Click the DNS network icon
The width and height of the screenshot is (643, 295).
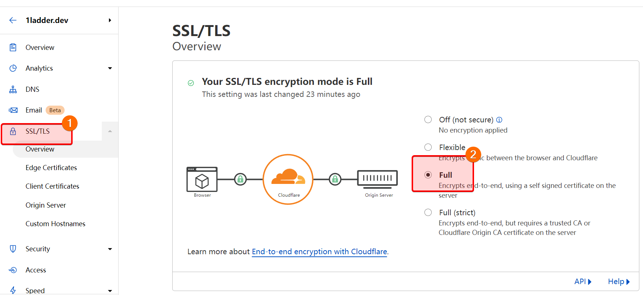tap(13, 89)
